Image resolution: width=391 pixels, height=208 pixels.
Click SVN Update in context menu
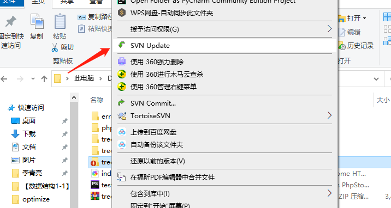224,46
